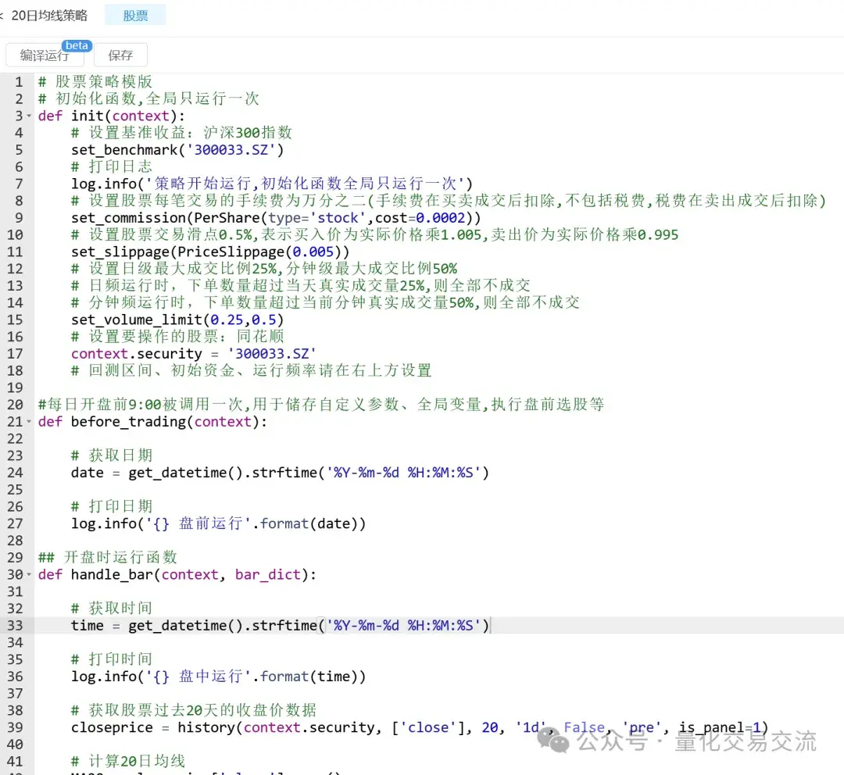
Task: Switch to the 股票 tab
Action: point(134,16)
